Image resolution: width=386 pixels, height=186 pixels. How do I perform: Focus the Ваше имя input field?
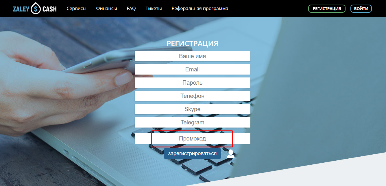(x=193, y=56)
